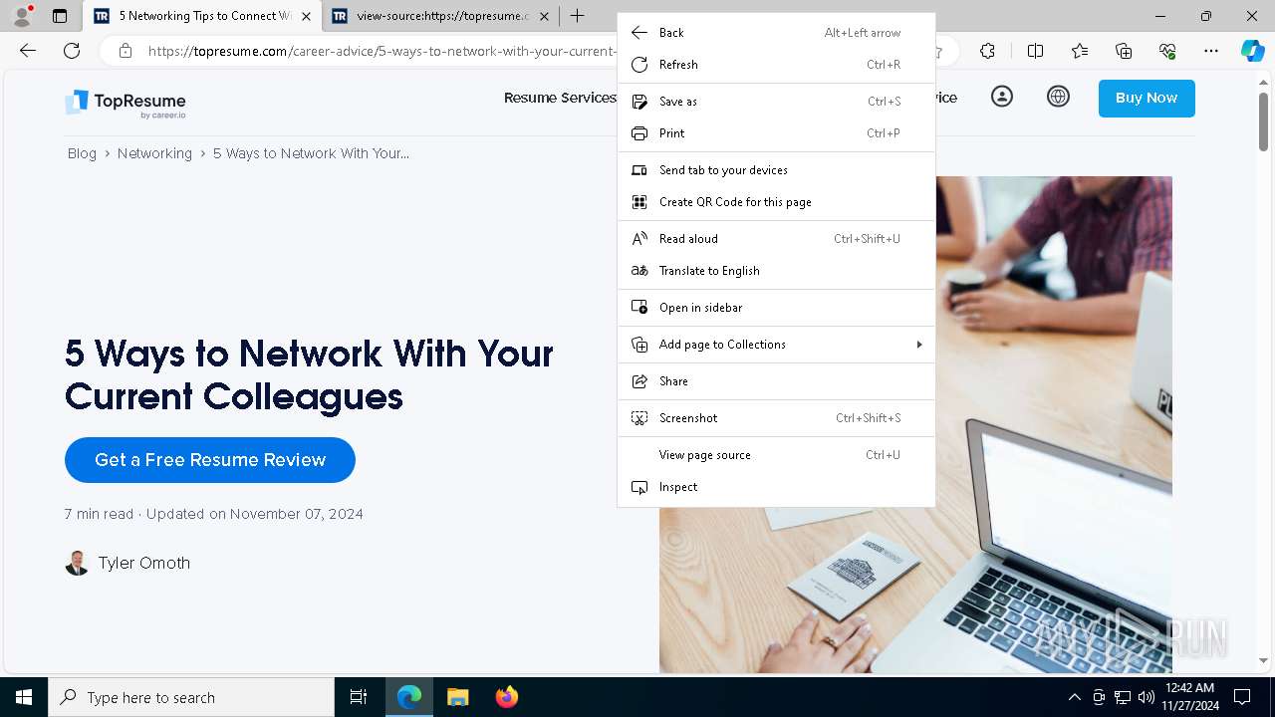Select Create QR Code for this page
The image size is (1275, 717).
click(776, 202)
